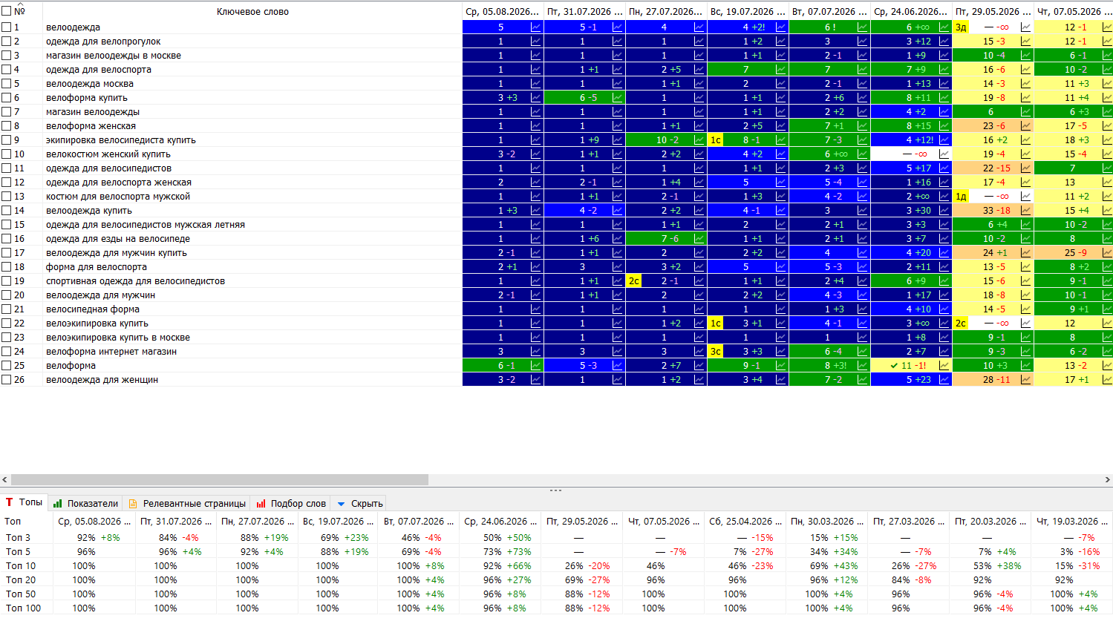Viewport: 1113px width, 624px height.
Task: Open the 05.08.2026 chart icon for велоодежда
Action: (x=536, y=27)
